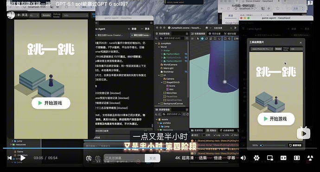Screen dimensions: 320x172
Task: Open the 4K 超高清 quality menu
Action: click(184, 158)
